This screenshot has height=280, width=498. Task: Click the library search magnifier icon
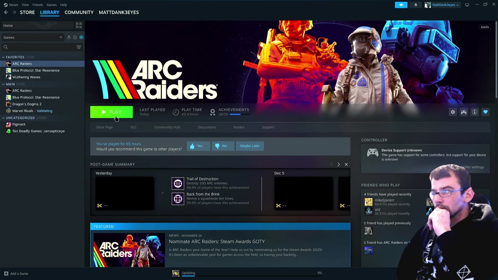point(5,47)
